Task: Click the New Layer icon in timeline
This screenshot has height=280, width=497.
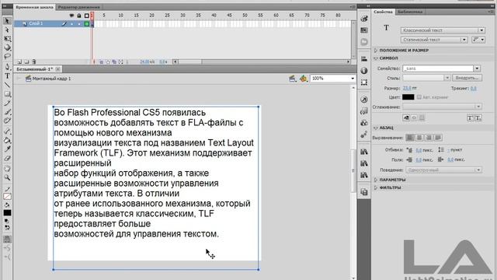Action: coord(19,61)
